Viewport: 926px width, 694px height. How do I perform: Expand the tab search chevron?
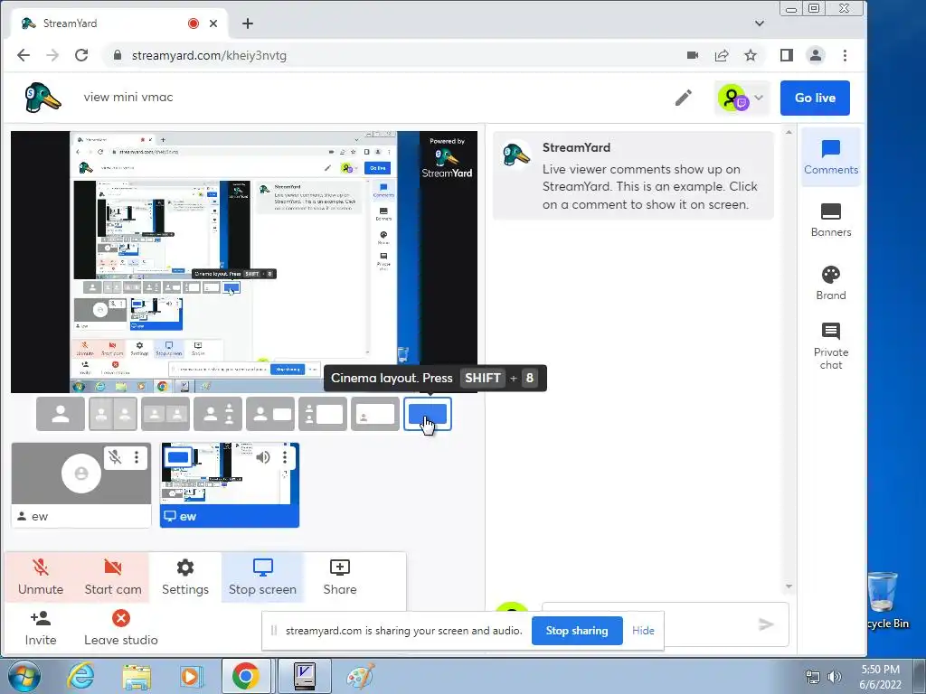click(x=760, y=23)
